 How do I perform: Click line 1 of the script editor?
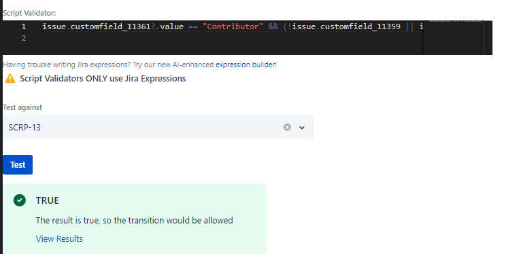click(233, 26)
